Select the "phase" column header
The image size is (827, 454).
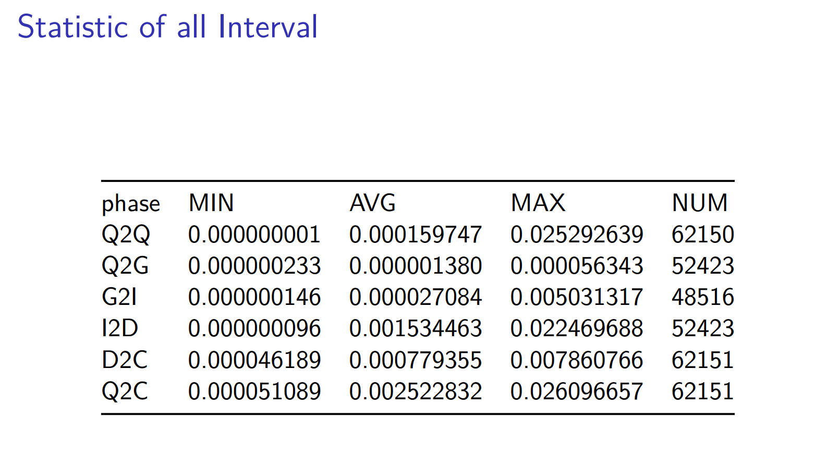[x=130, y=204]
